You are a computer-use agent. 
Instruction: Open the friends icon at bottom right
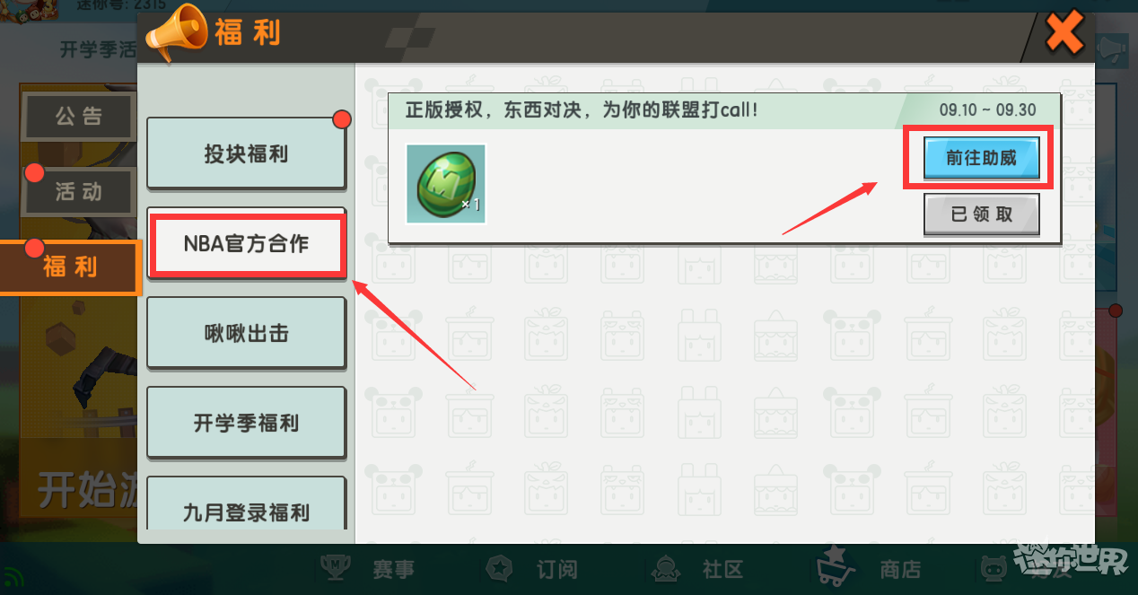click(x=994, y=568)
